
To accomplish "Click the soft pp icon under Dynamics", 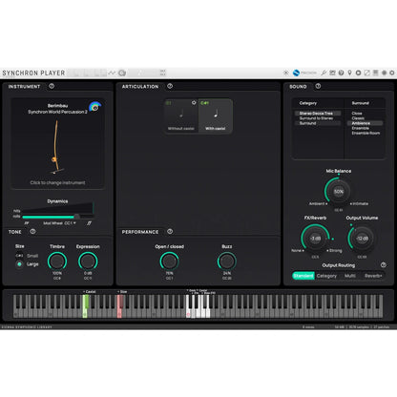I will (x=27, y=223).
